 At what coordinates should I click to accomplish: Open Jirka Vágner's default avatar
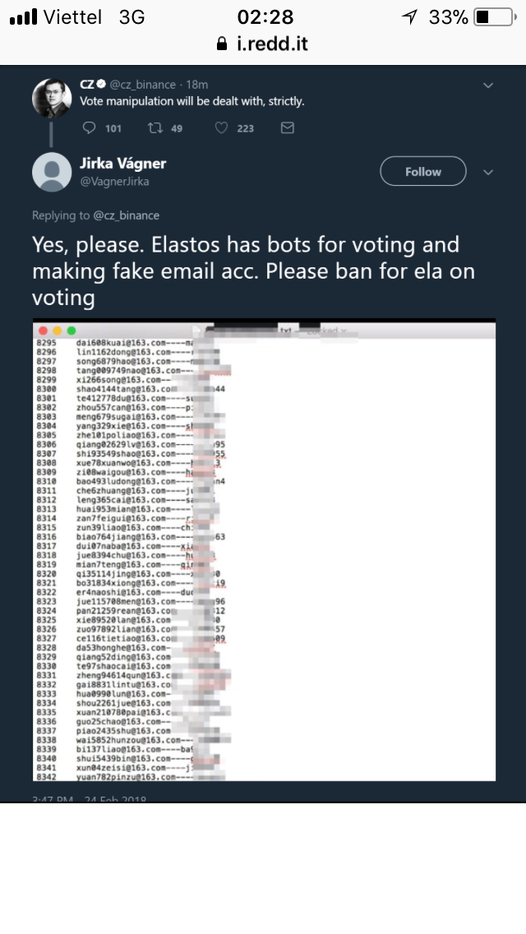(52, 172)
